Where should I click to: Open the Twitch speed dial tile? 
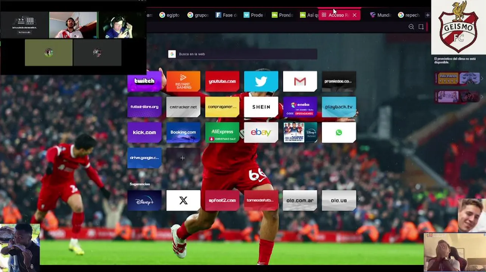coord(144,81)
